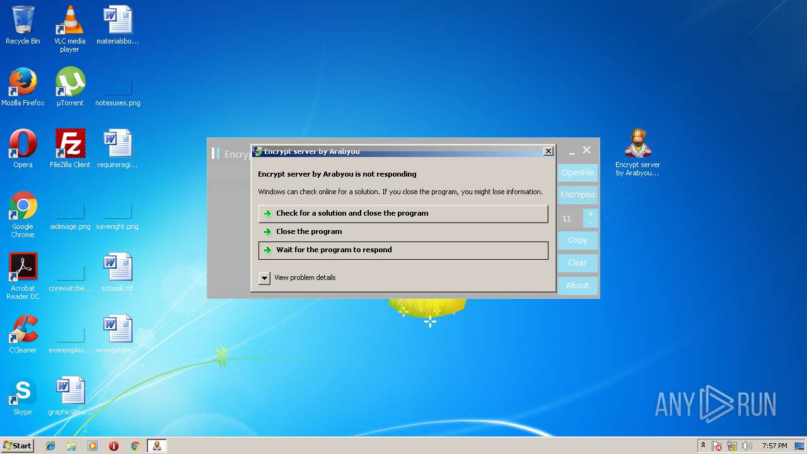Open the Recycle Bin desktop icon
The height and width of the screenshot is (454, 807).
[23, 25]
